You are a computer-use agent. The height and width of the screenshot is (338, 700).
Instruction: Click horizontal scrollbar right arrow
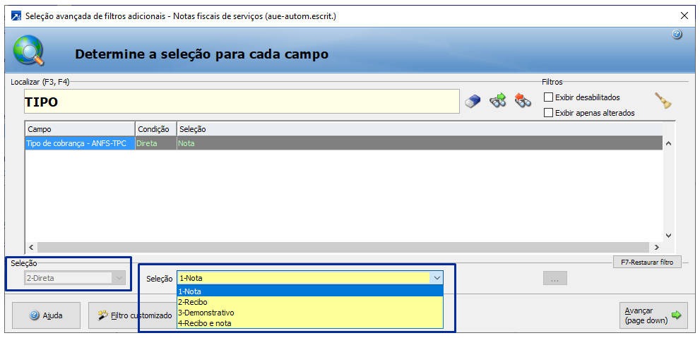pos(656,247)
